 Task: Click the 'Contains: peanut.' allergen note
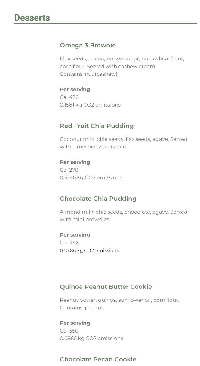click(x=82, y=307)
